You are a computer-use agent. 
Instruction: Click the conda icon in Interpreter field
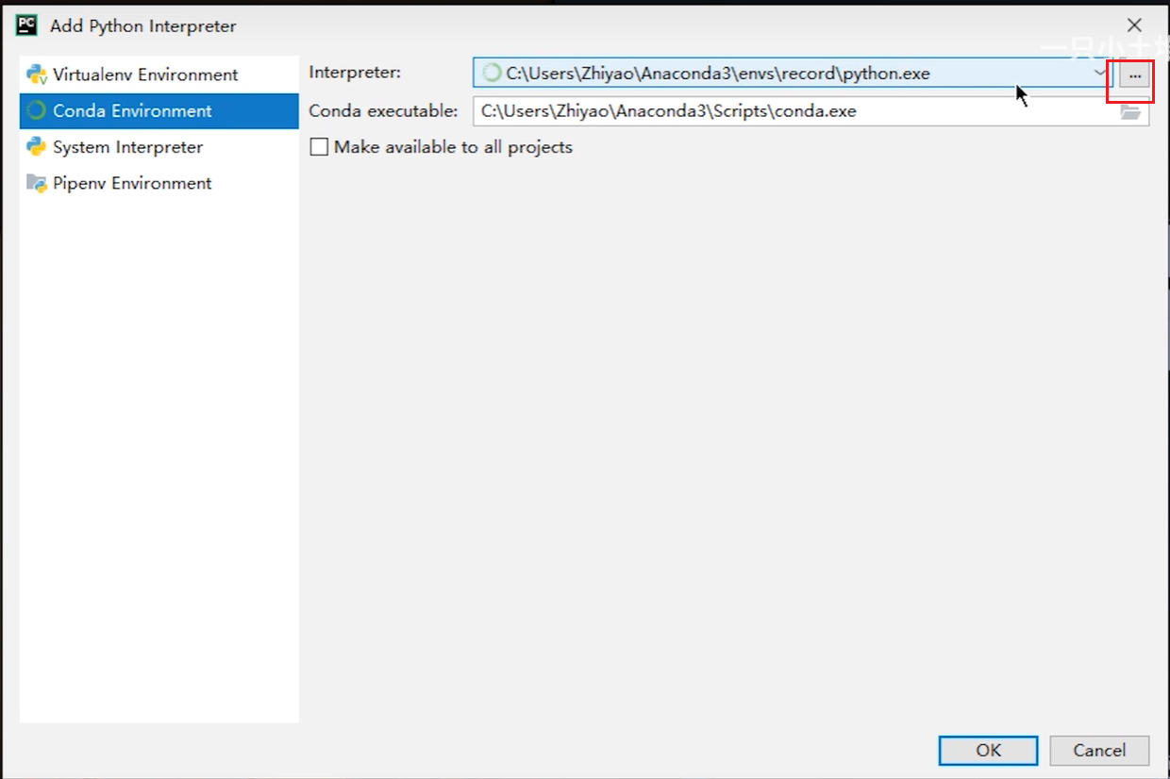click(492, 73)
